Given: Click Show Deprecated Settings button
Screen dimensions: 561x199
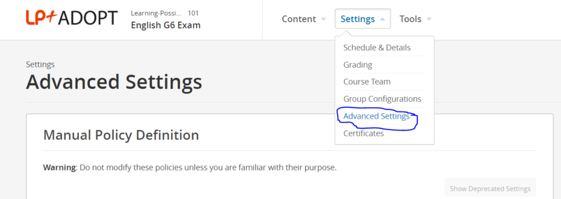Looking at the screenshot, I should pos(490,189).
